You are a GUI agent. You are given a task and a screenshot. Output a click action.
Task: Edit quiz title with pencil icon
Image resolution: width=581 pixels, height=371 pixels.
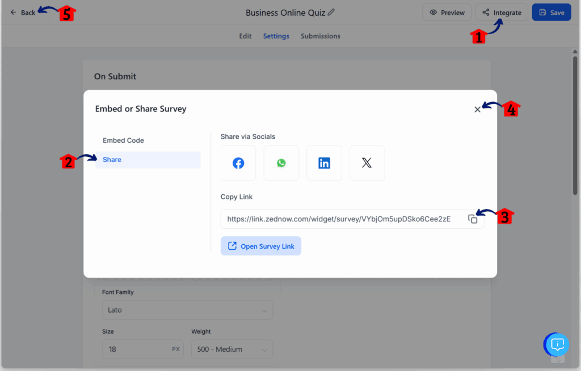pos(331,12)
